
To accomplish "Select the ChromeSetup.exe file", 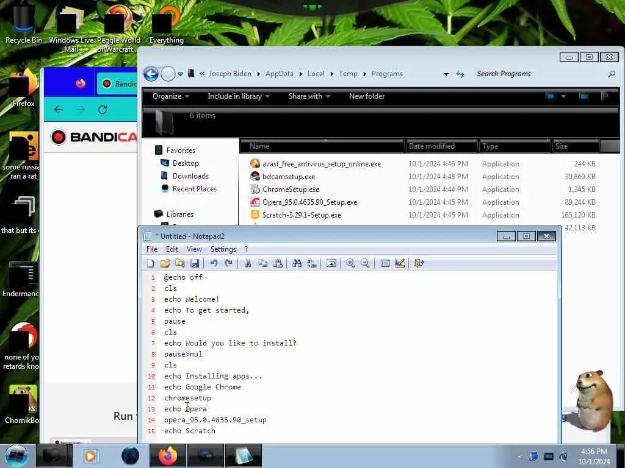I will pos(291,189).
